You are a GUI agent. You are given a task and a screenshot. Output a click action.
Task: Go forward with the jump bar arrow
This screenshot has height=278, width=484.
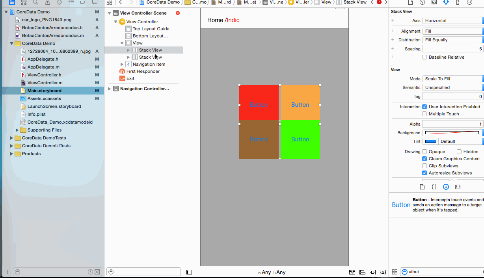(x=131, y=2)
